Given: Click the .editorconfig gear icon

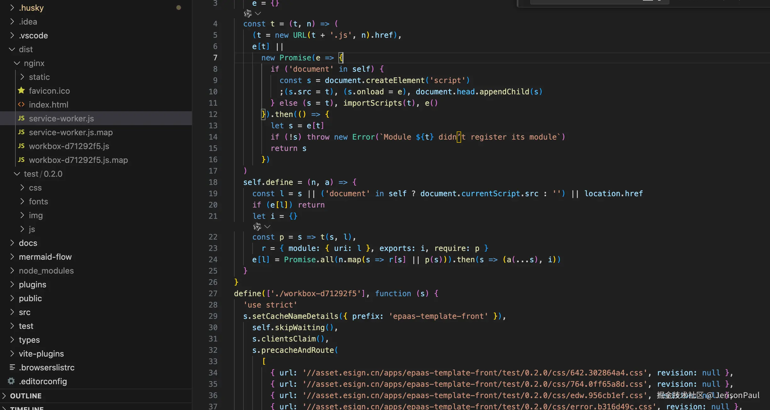Looking at the screenshot, I should point(11,381).
